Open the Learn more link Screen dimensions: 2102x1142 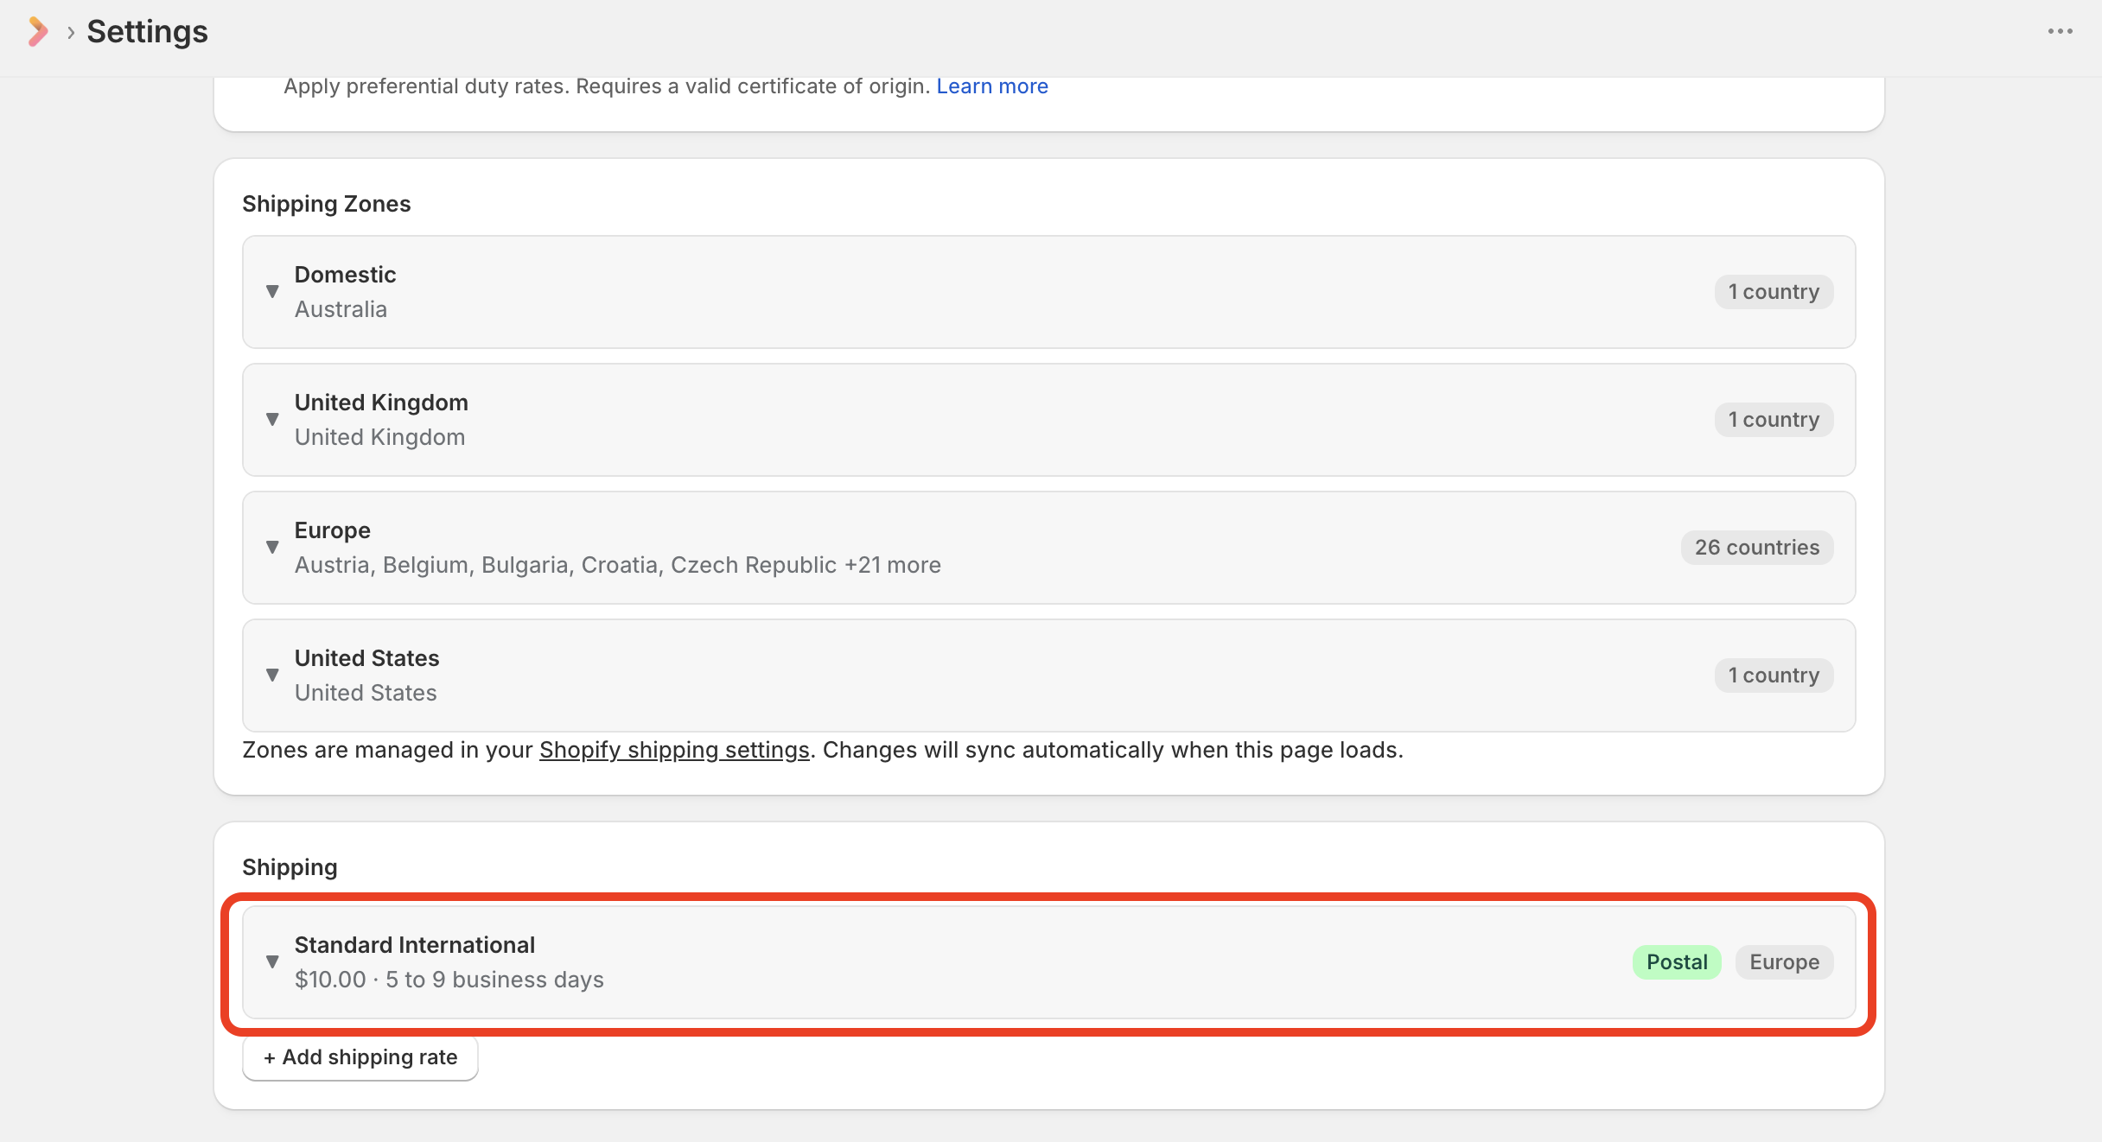coord(991,86)
